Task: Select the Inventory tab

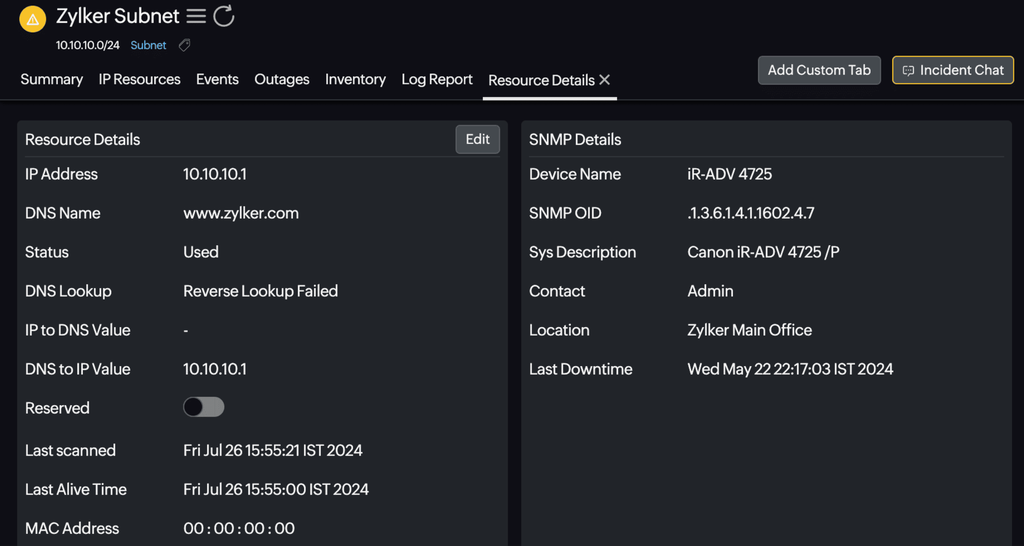Action: coord(355,79)
